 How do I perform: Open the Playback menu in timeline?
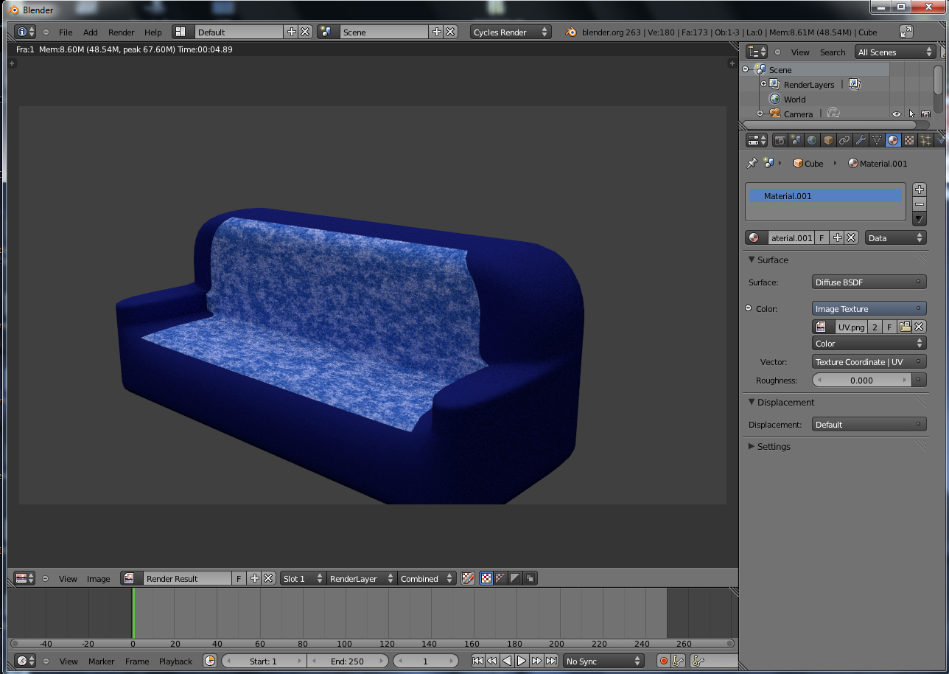175,661
